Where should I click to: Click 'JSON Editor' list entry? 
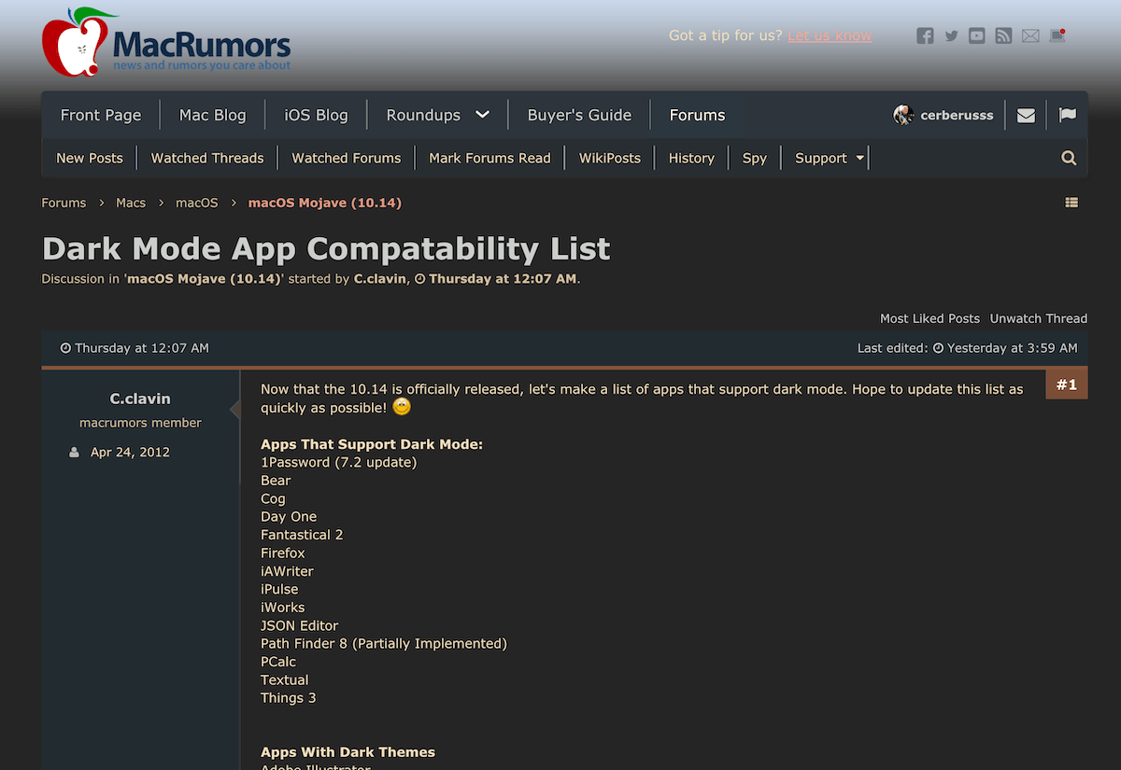299,625
